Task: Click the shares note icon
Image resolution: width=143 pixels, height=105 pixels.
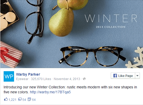Action: point(29,99)
